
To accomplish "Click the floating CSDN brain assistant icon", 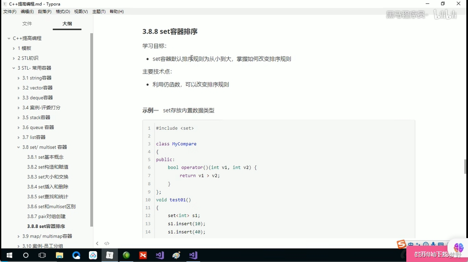I will [458, 247].
